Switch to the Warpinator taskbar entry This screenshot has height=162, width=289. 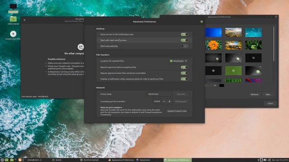(144, 160)
